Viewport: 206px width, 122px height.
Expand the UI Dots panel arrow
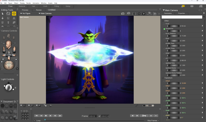[21, 111]
